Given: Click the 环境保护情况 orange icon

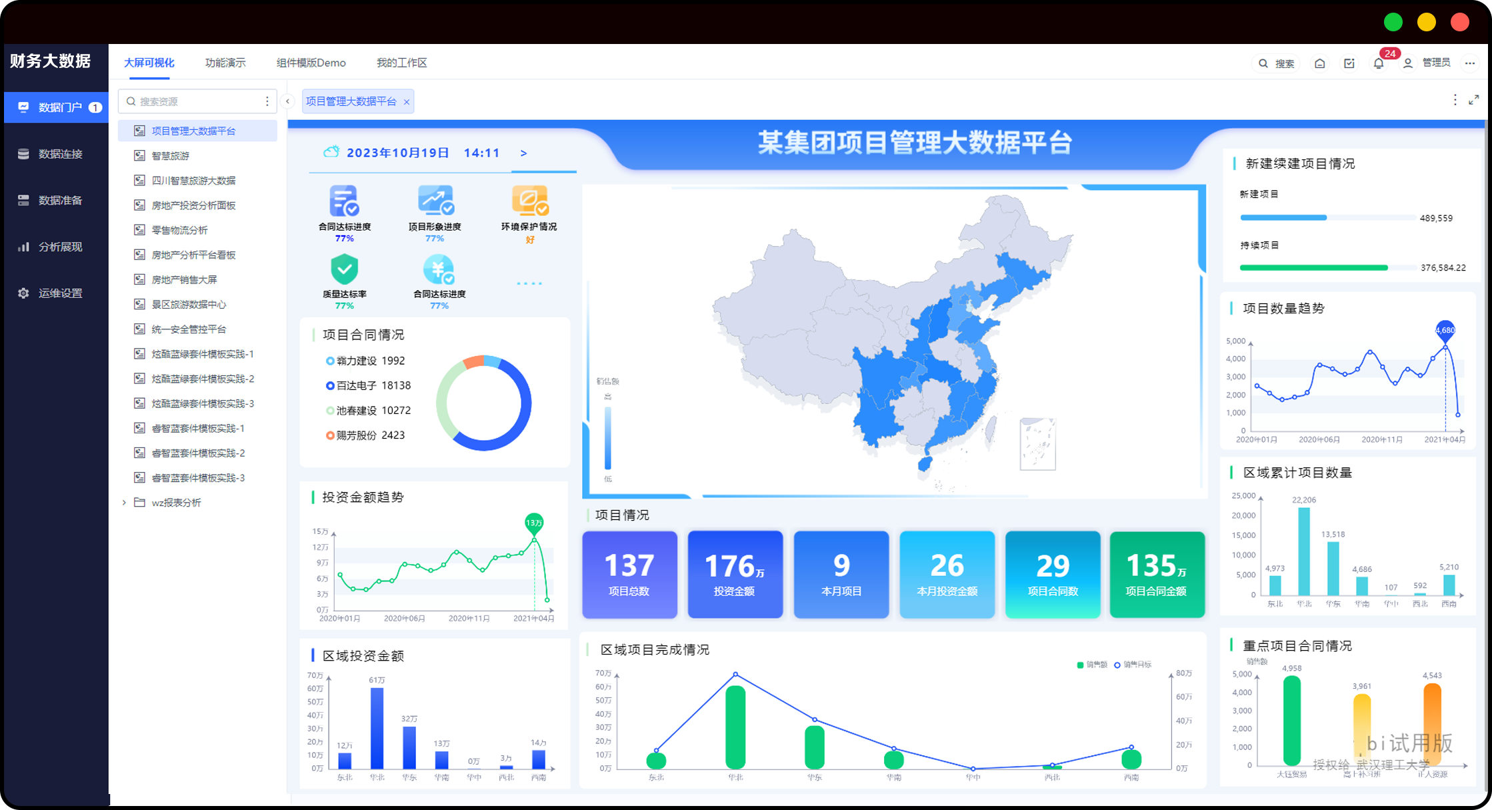Looking at the screenshot, I should pos(529,200).
